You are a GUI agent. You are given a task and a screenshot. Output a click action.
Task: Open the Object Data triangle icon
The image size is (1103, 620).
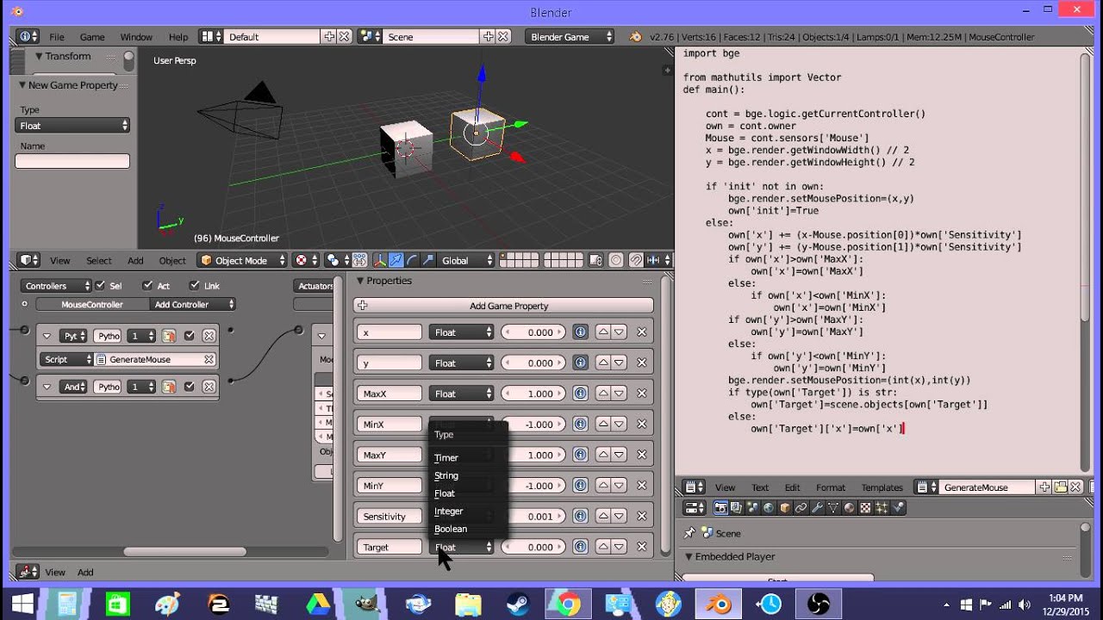833,508
